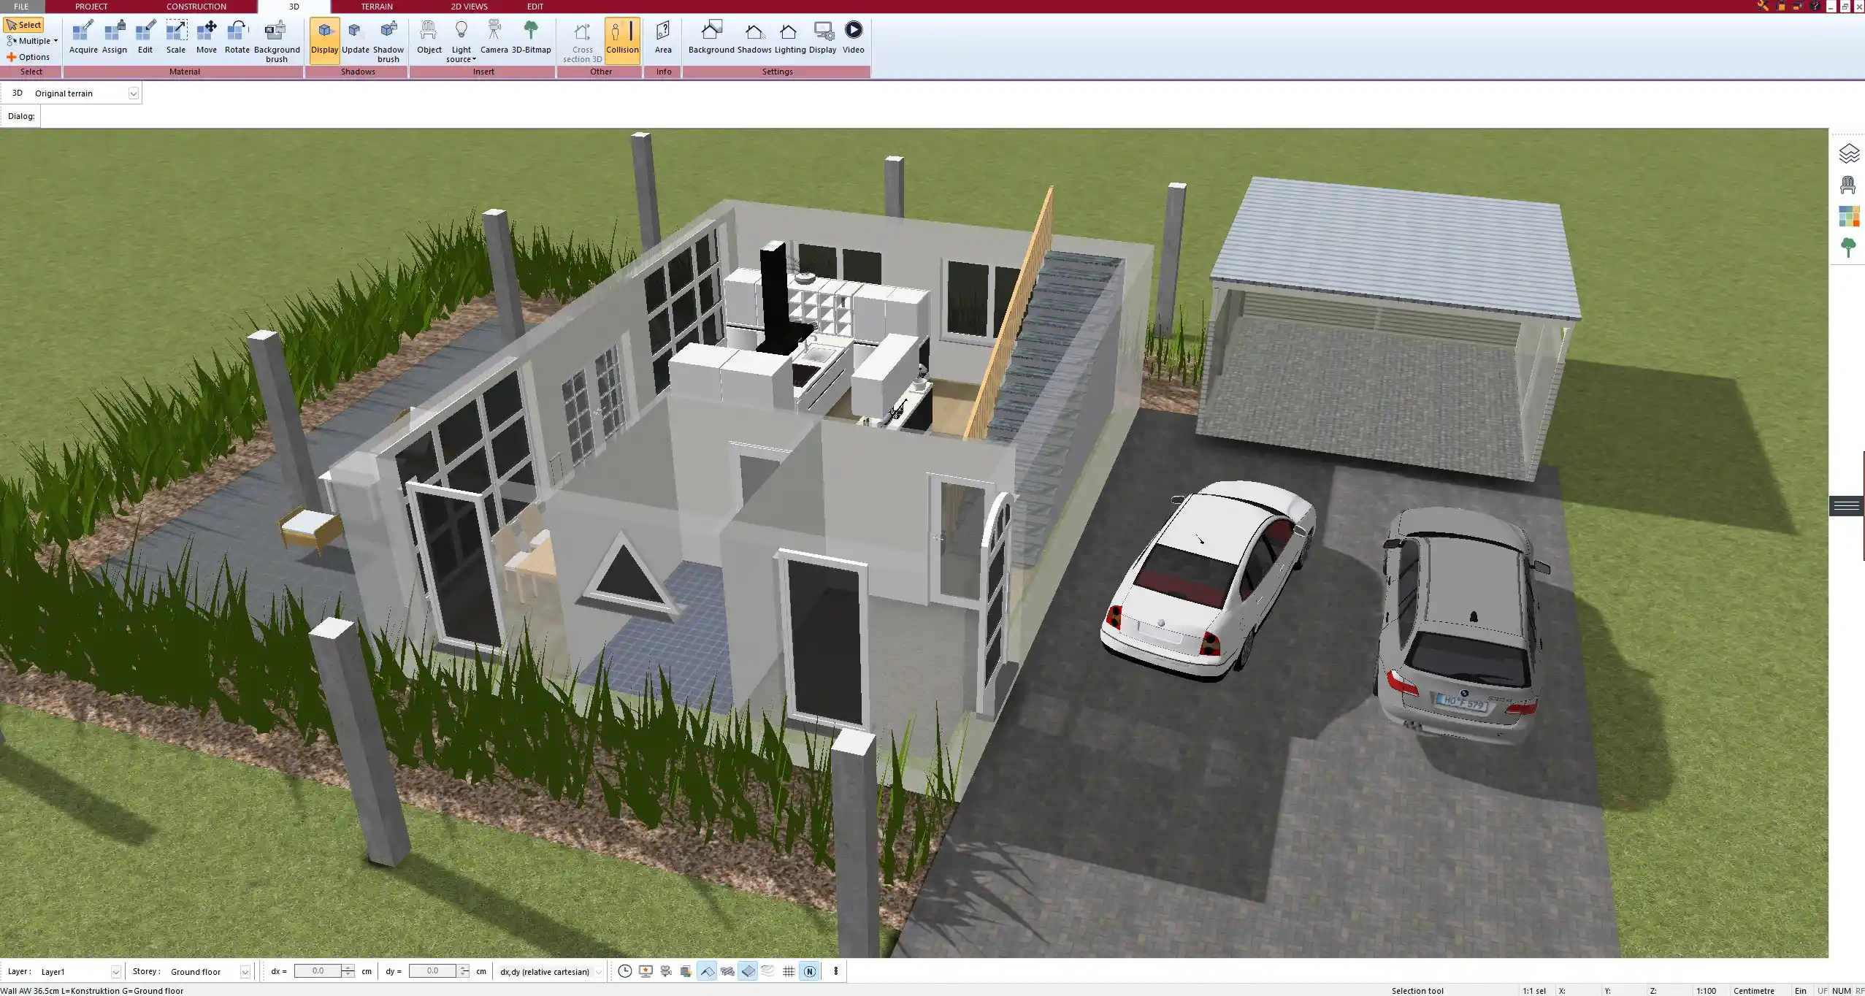Expand the Layer1 layer dropdown
Viewport: 1865px width, 996px height.
point(115,972)
